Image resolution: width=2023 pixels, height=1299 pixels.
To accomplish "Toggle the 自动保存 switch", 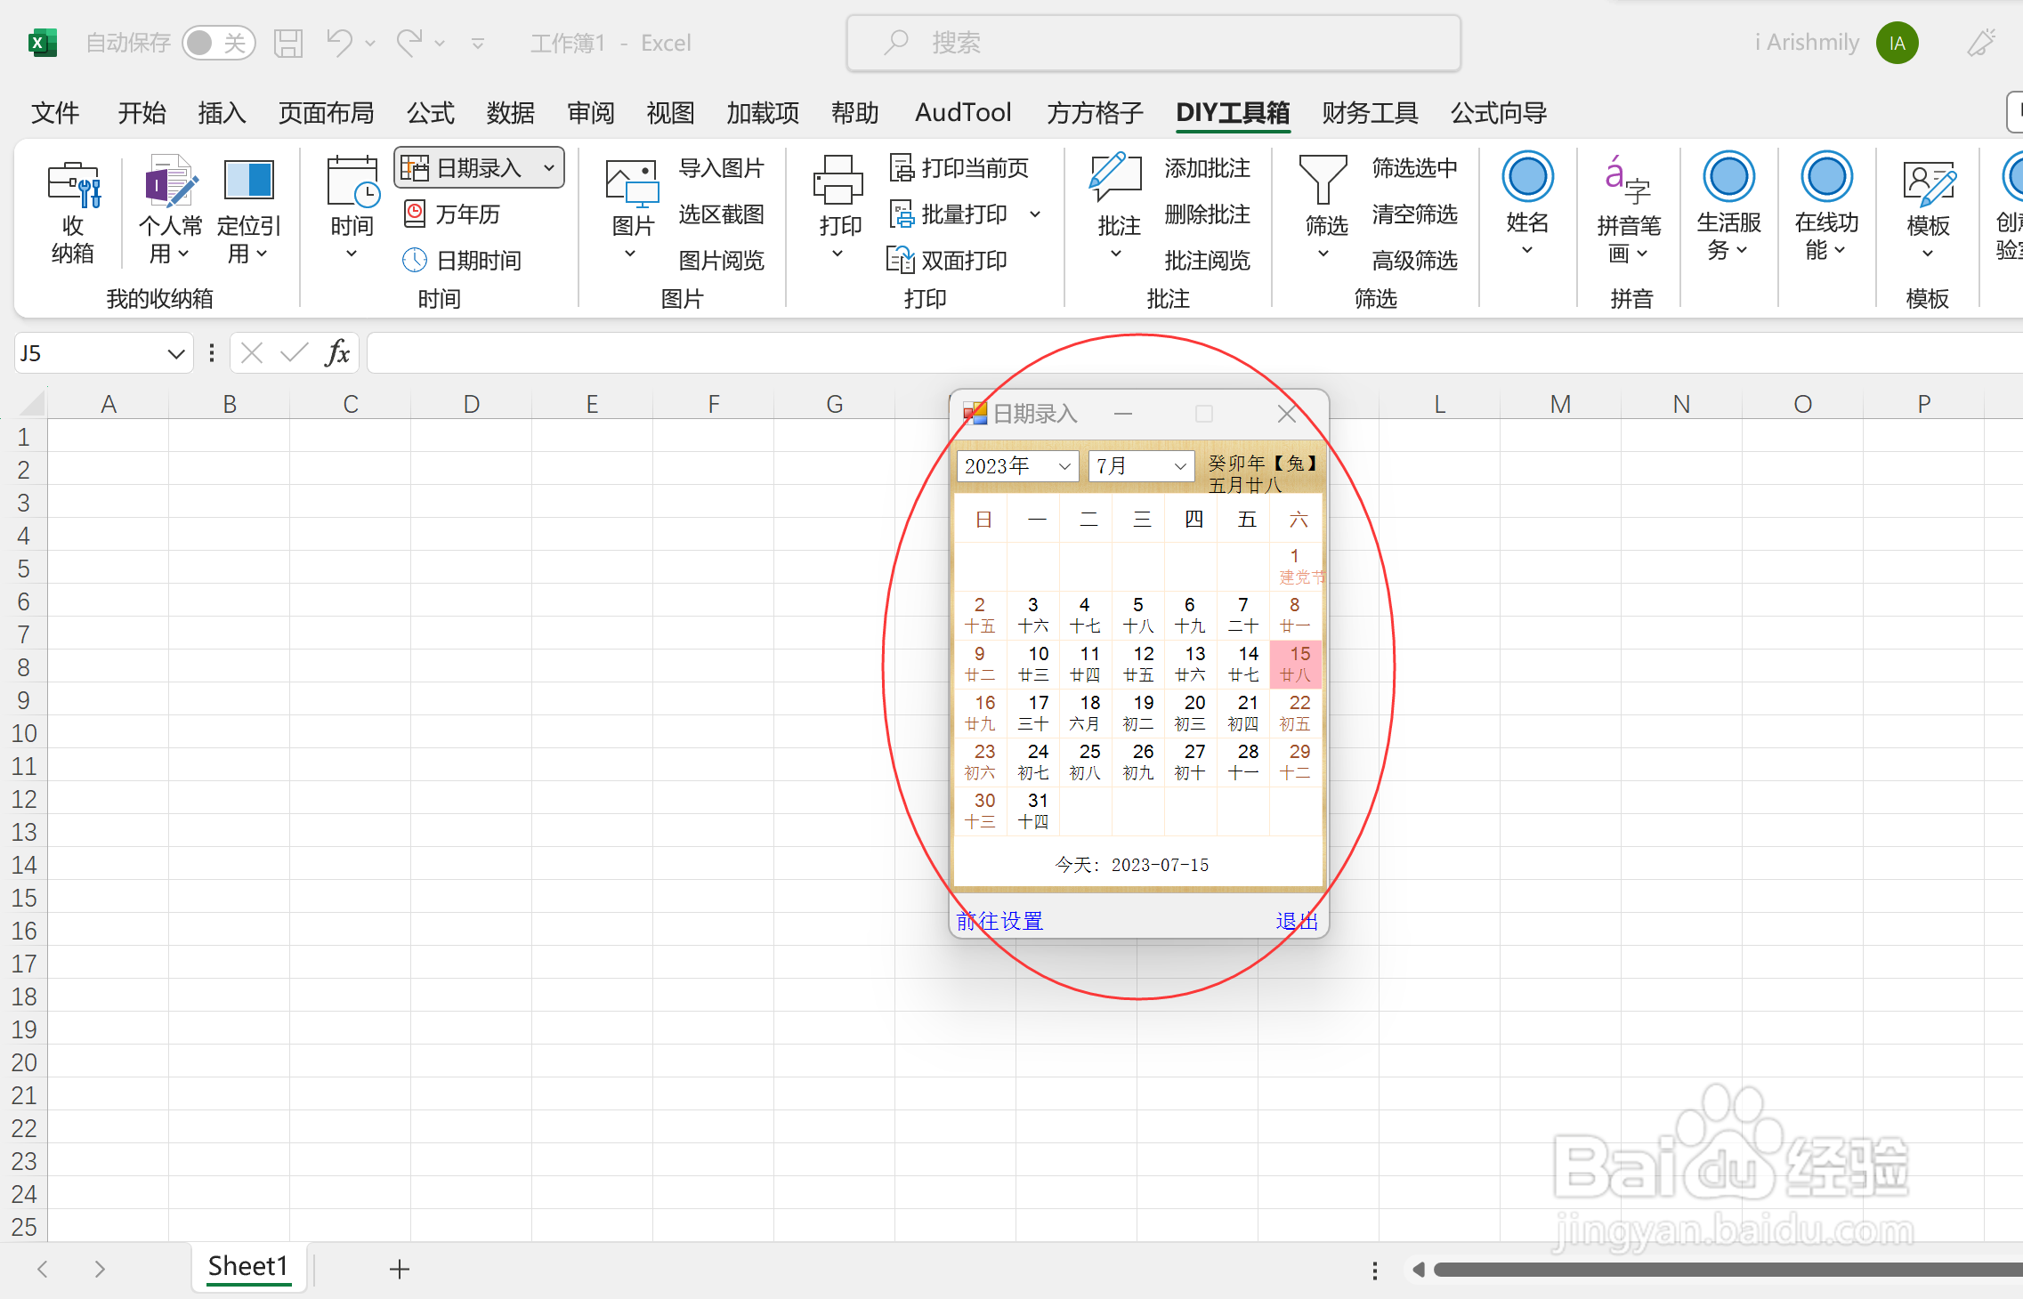I will (x=218, y=43).
